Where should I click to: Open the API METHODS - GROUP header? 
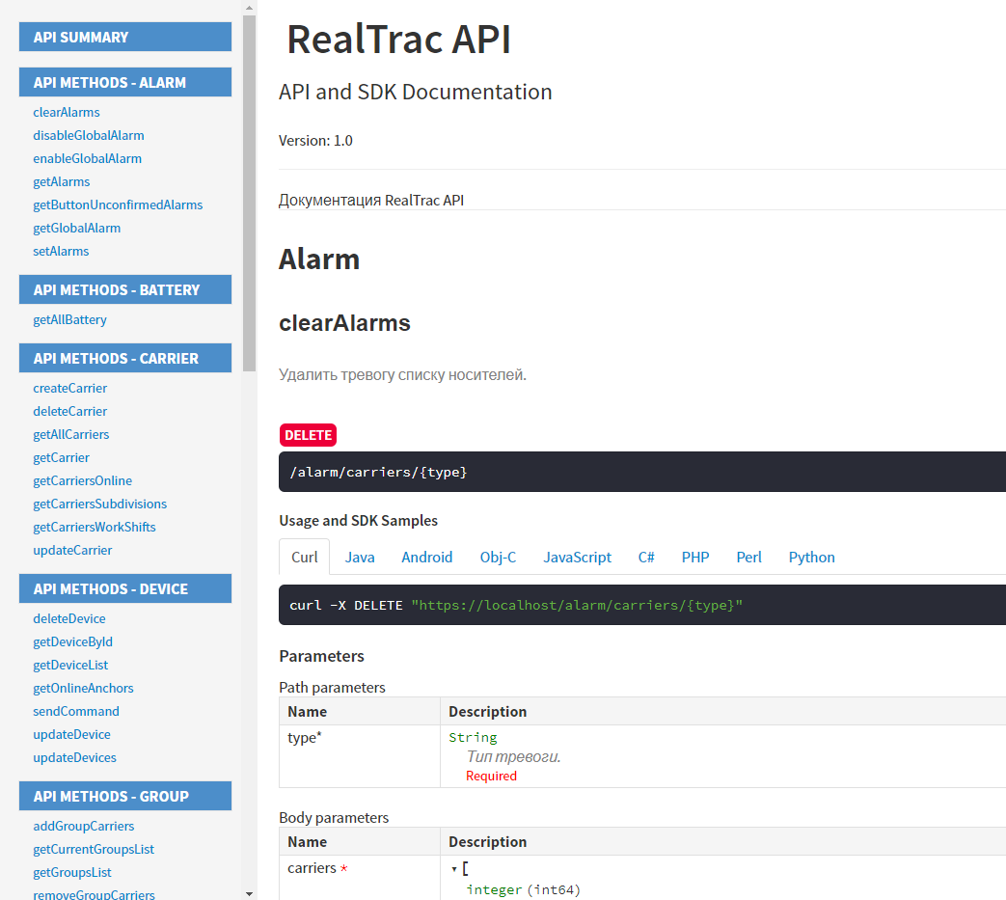click(x=125, y=796)
